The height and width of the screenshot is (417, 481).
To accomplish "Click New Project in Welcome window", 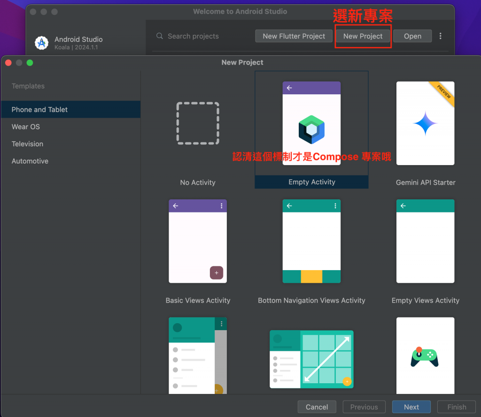I will point(363,36).
